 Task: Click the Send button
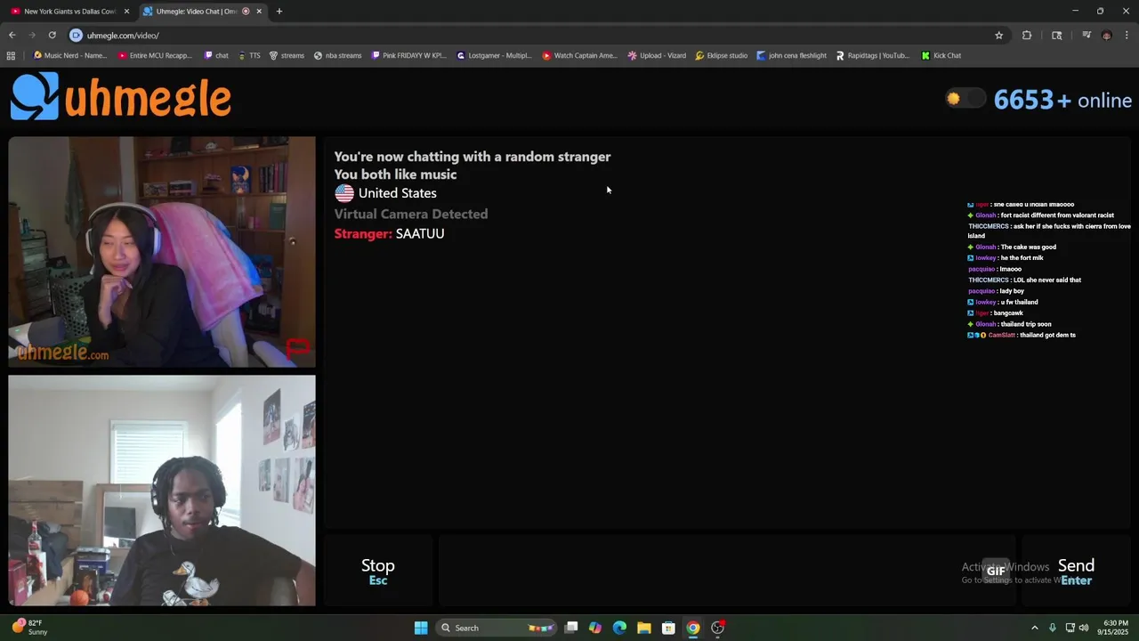coord(1076,571)
